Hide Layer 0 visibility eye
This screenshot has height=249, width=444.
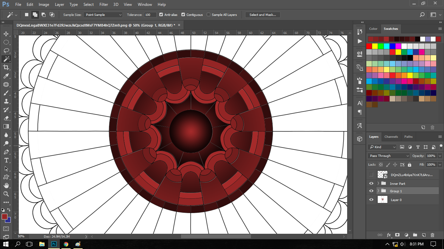click(371, 200)
